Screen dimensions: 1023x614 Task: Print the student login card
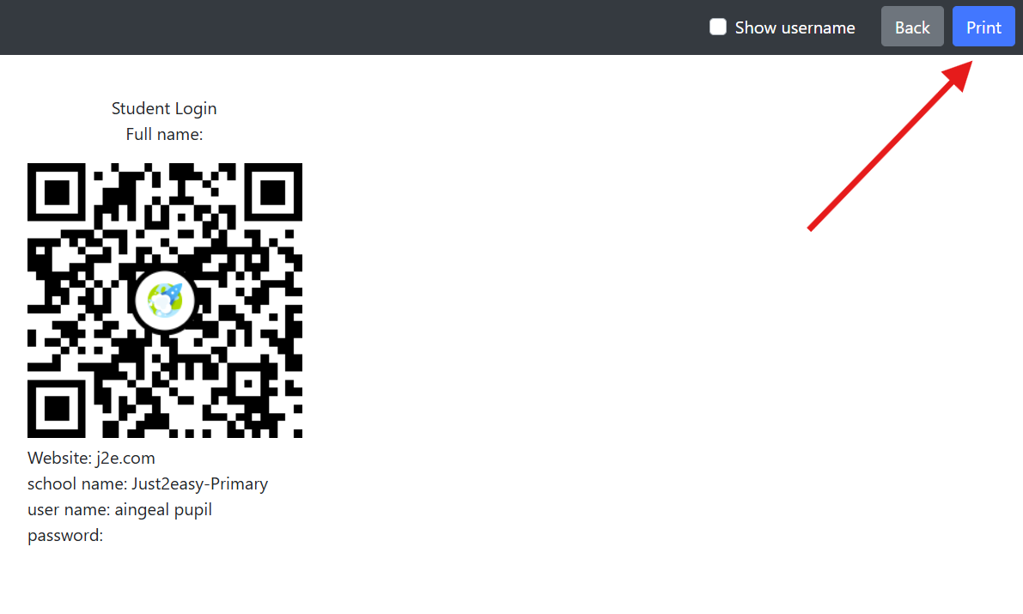click(x=983, y=27)
